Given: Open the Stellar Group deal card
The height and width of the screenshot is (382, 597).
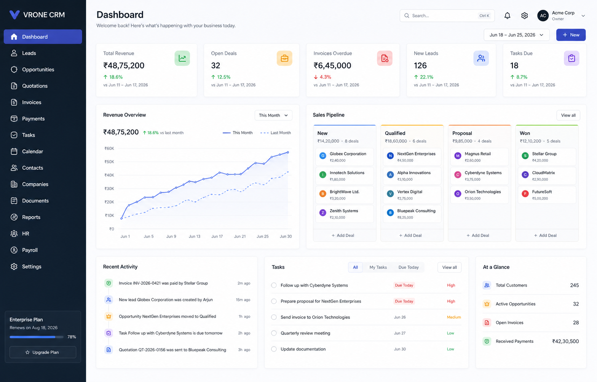Looking at the screenshot, I should coord(547,157).
